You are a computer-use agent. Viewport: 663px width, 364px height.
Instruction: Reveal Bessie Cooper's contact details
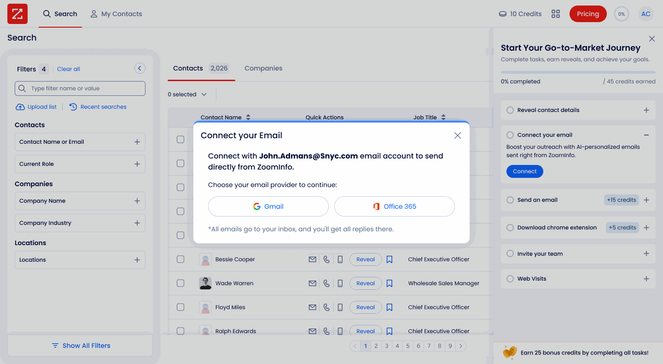[x=366, y=259]
